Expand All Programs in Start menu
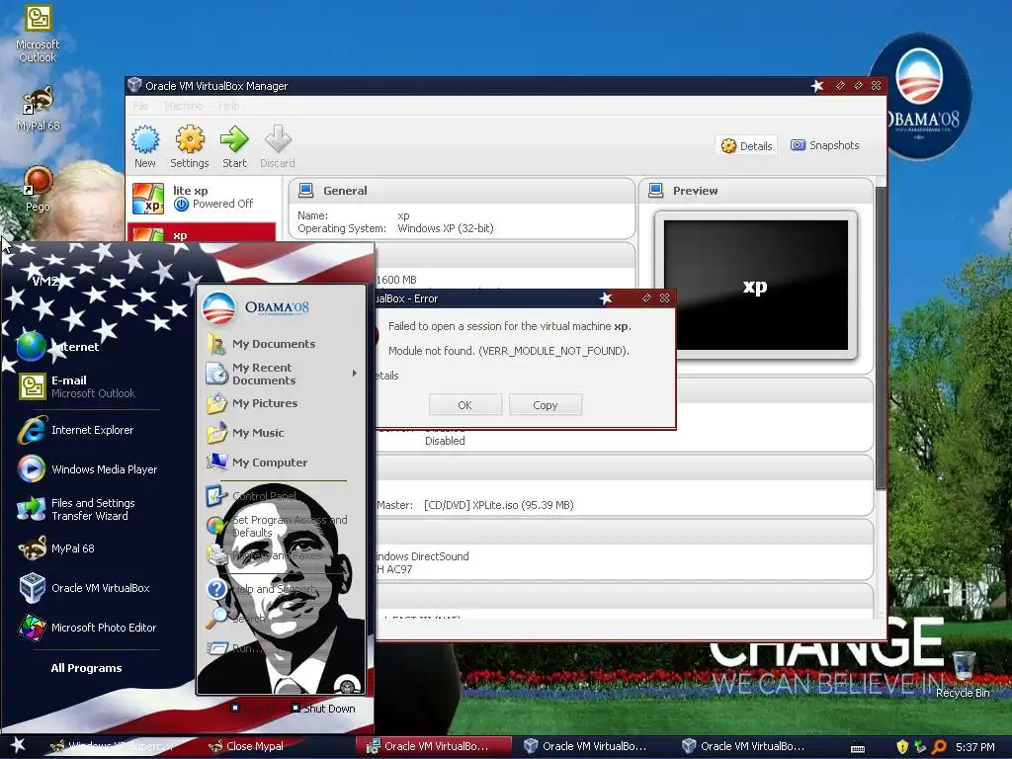Screen dimensions: 1012x759 tap(86, 668)
